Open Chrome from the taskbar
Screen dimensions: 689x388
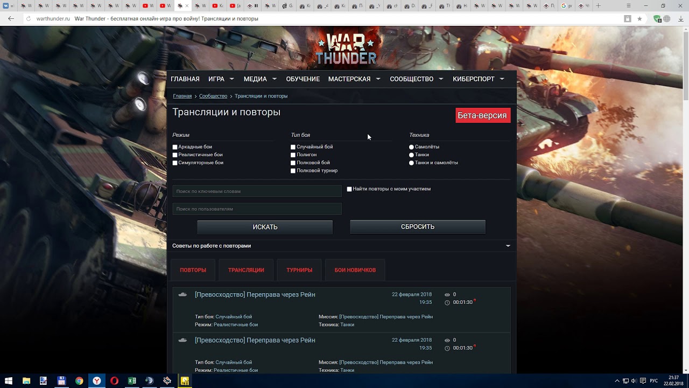(79, 380)
